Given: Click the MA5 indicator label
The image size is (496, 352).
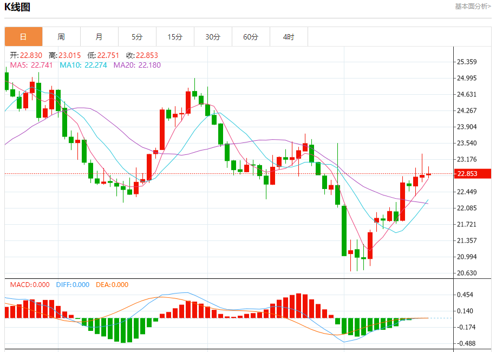Looking at the screenshot, I should point(31,65).
